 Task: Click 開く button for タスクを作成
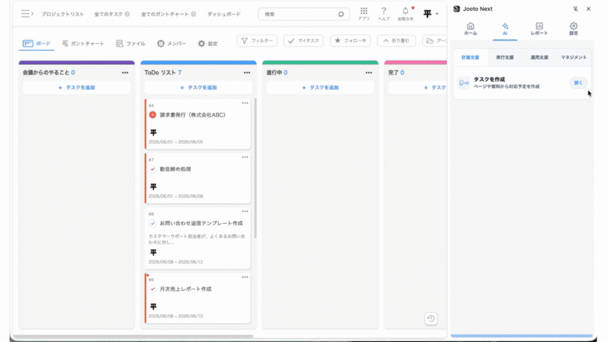point(578,83)
